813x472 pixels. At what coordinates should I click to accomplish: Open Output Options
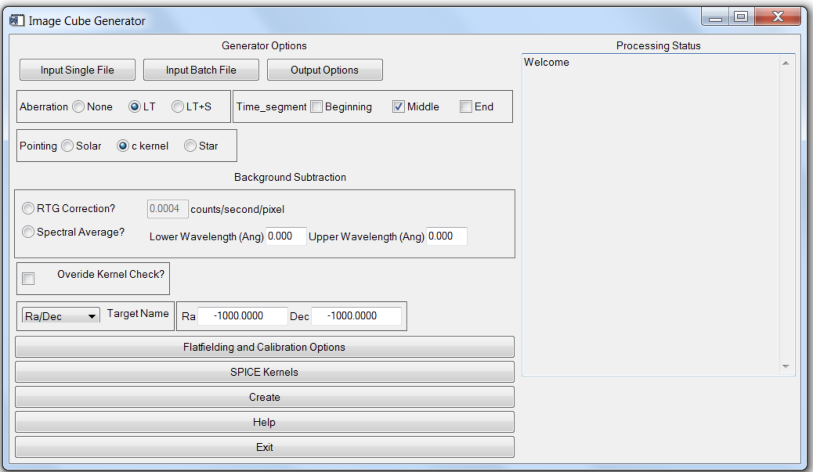click(x=324, y=70)
